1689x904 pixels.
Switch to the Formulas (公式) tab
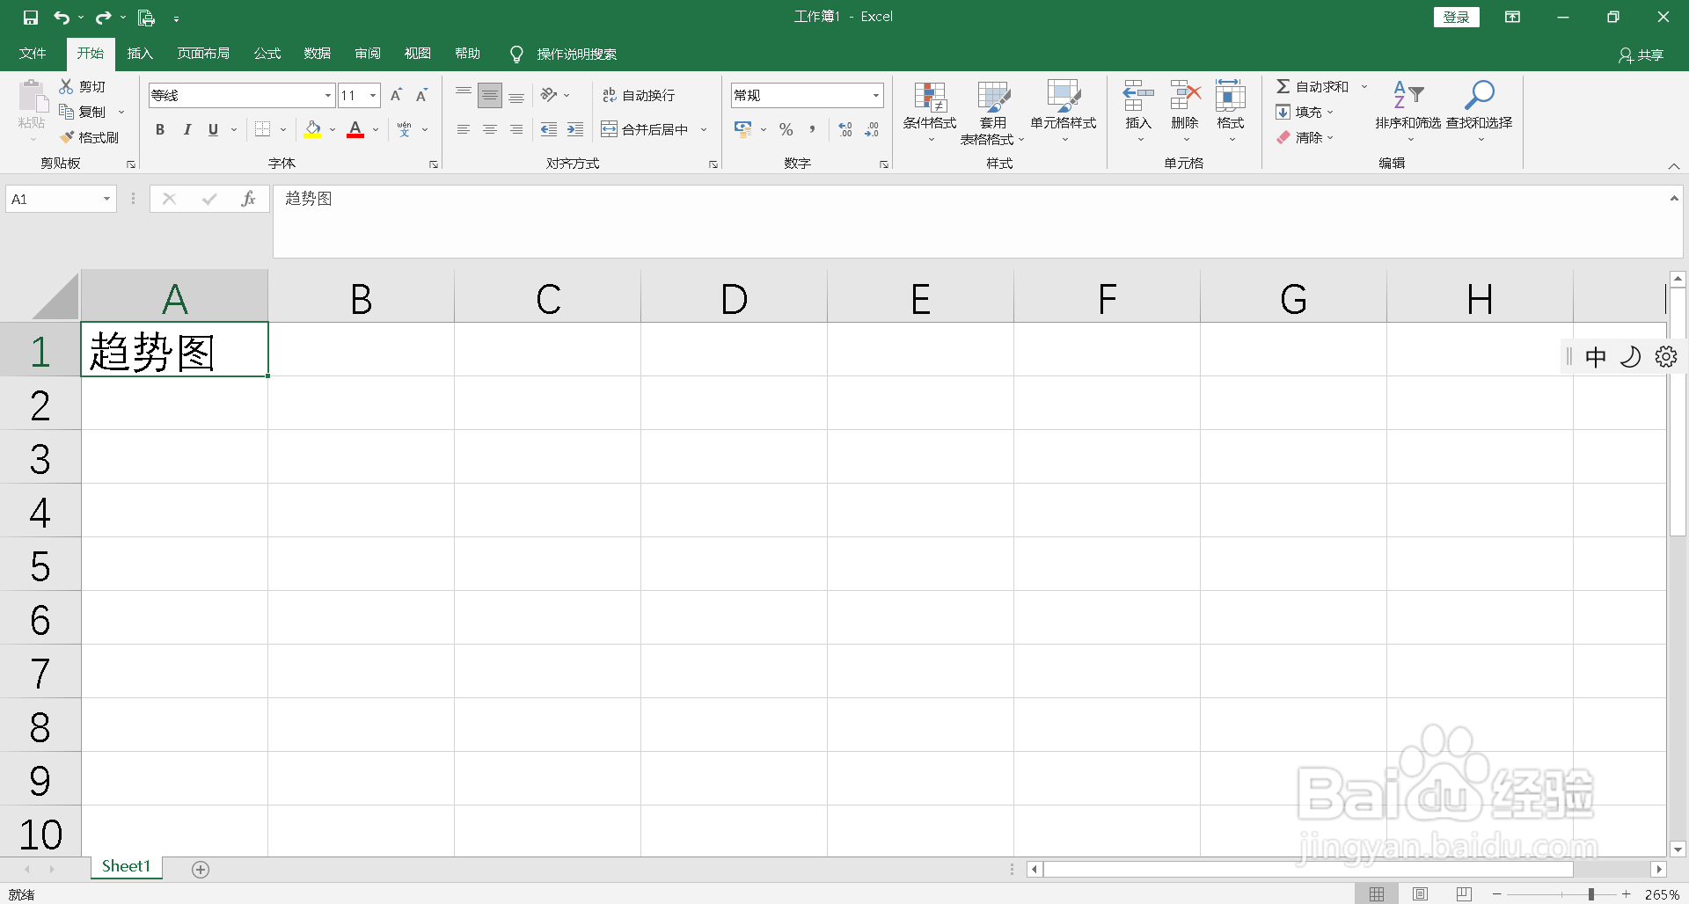(267, 54)
